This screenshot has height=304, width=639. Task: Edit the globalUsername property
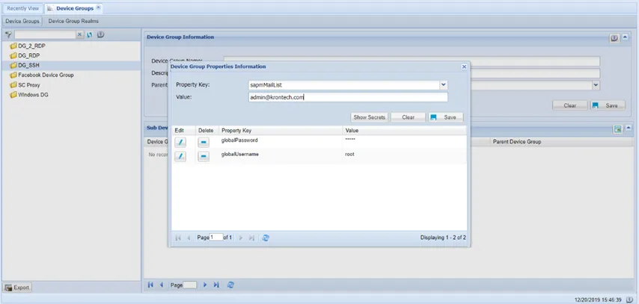pyautogui.click(x=180, y=157)
